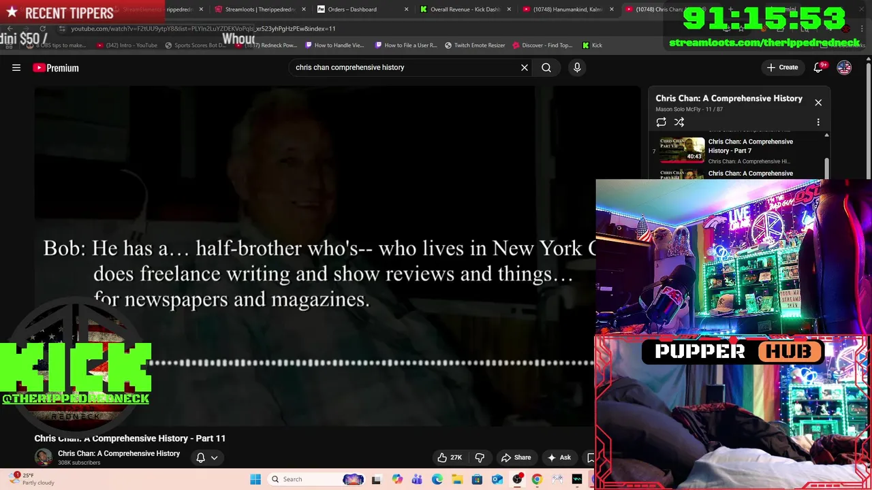Toggle loop playlist

coord(661,122)
